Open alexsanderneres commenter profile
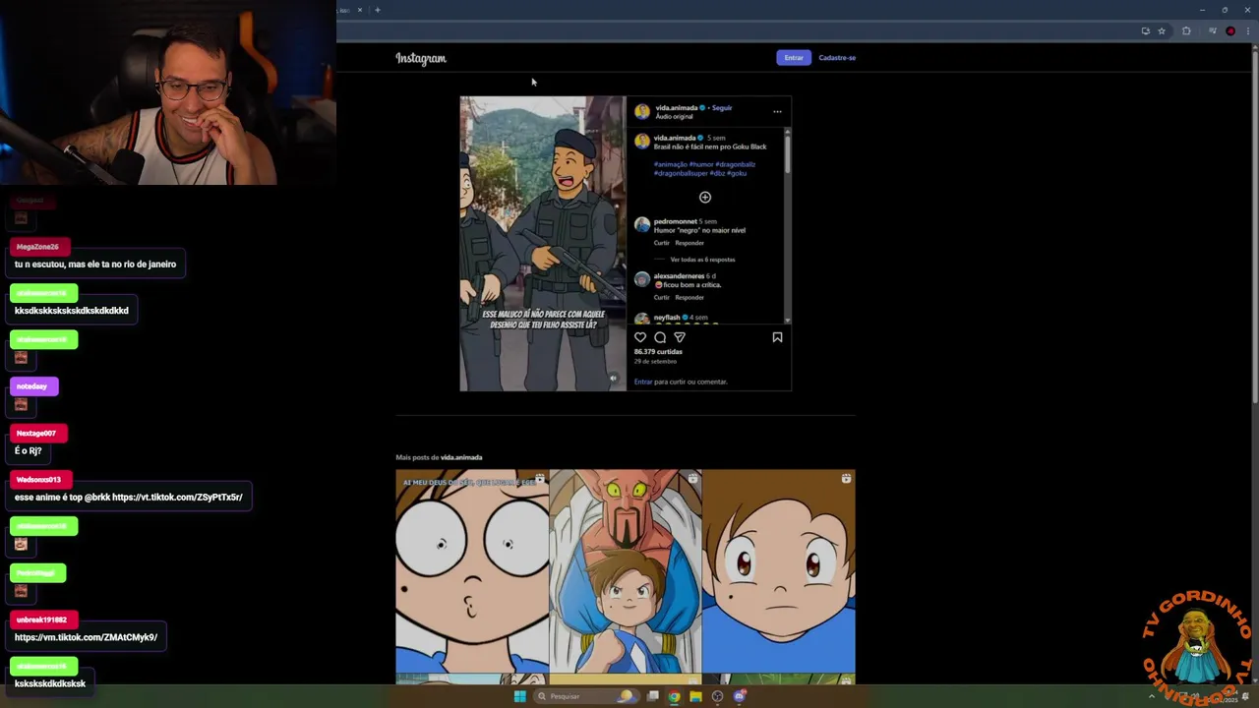The height and width of the screenshot is (708, 1259). 679,275
